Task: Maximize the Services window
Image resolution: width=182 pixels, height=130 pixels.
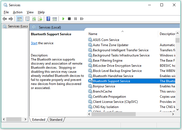Action: click(x=162, y=5)
